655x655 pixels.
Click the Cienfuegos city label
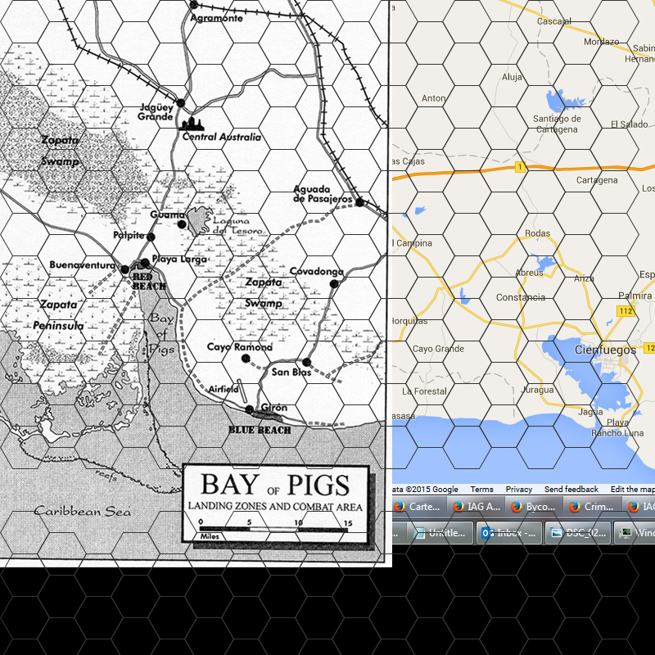pyautogui.click(x=605, y=350)
